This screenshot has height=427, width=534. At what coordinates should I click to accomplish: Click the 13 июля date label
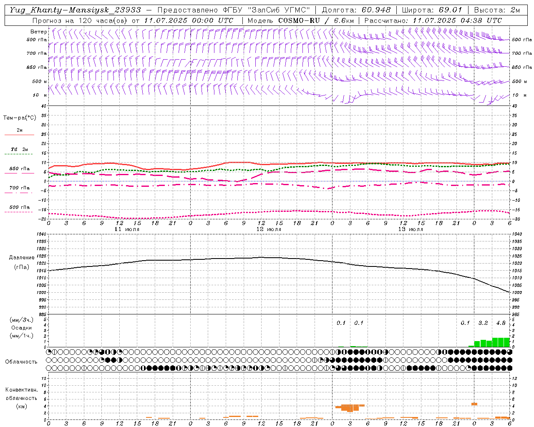pos(411,229)
